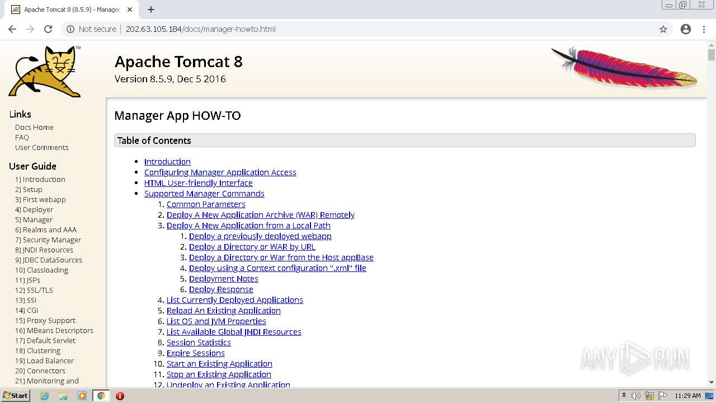Open 15) Proxy Support sidebar link
This screenshot has width=716, height=403.
(45, 320)
